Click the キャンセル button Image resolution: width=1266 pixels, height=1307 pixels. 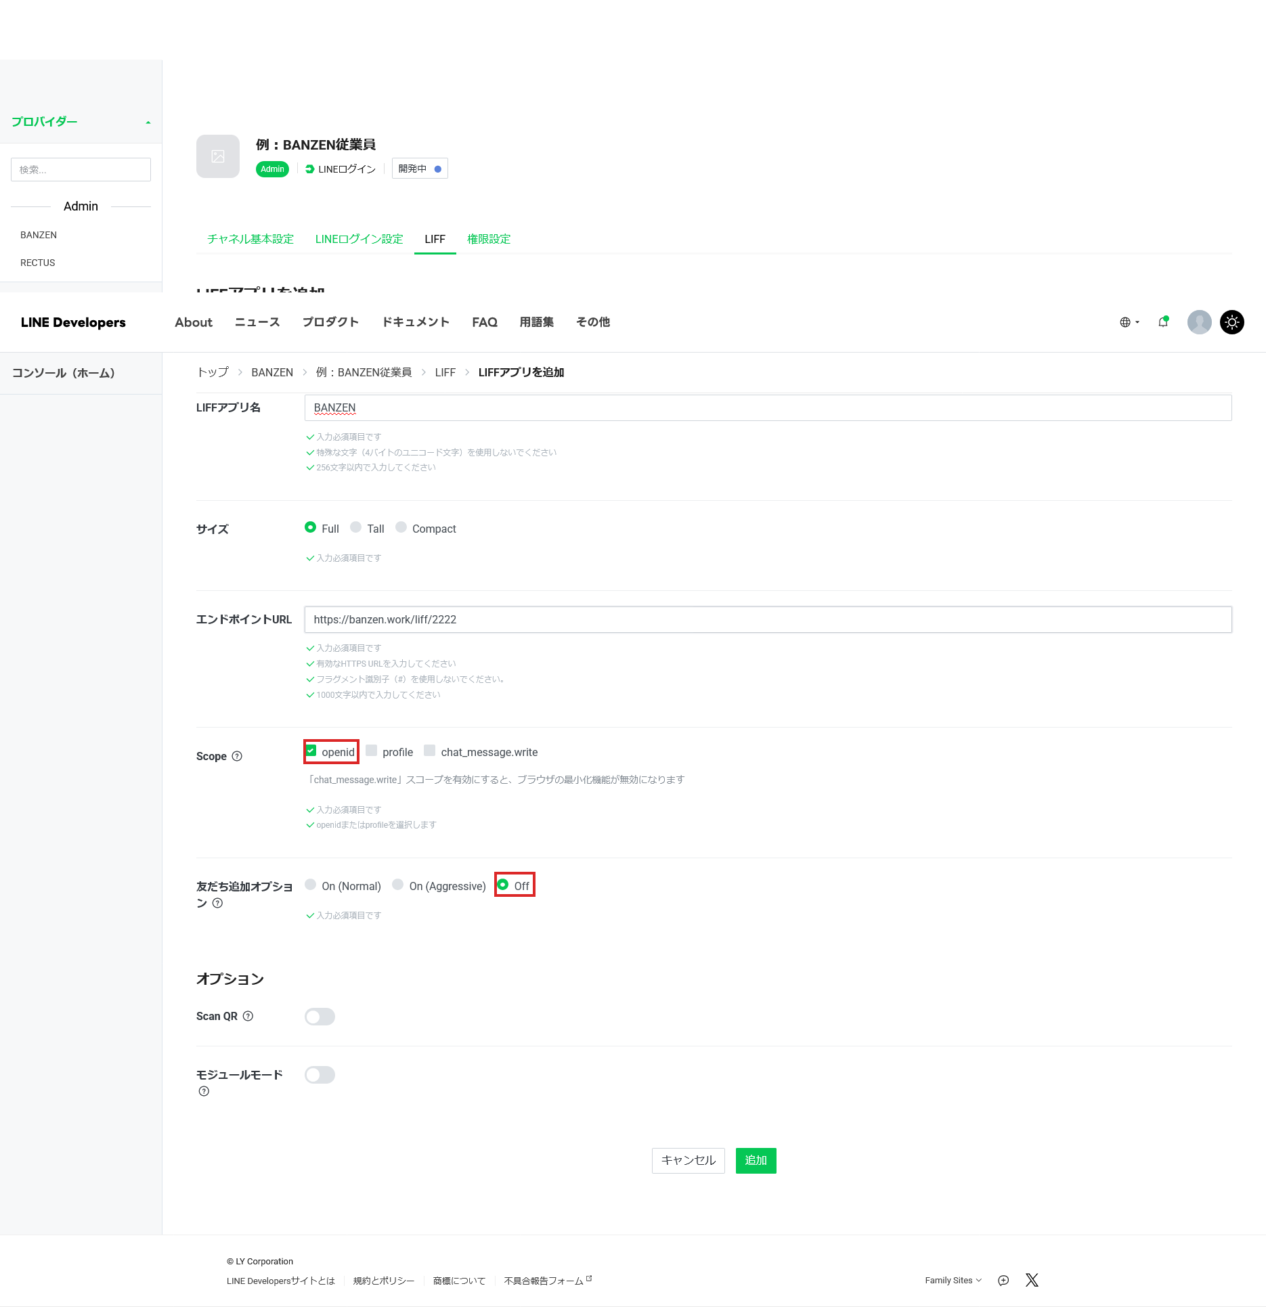pyautogui.click(x=688, y=1160)
